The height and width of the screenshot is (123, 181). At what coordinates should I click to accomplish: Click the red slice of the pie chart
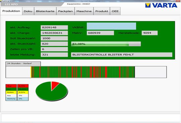(54, 85)
